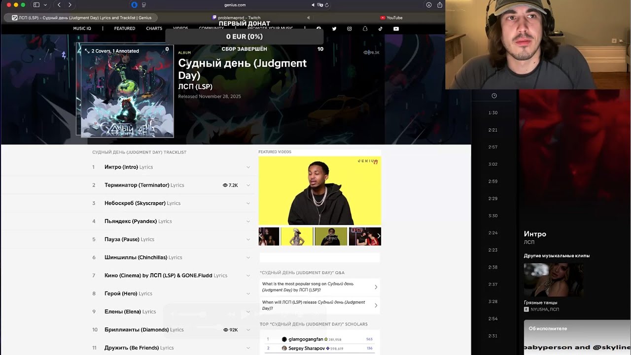Viewport: 631px width, 355px height.
Task: Open Пьяндекс (Pyandex) lyrics link
Action: click(138, 221)
